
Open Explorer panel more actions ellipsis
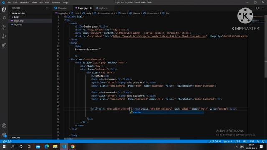(47, 8)
